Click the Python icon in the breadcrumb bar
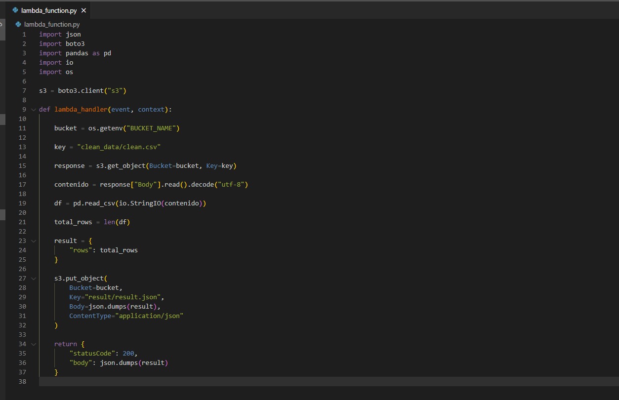Viewport: 619px width, 400px height. pos(18,24)
